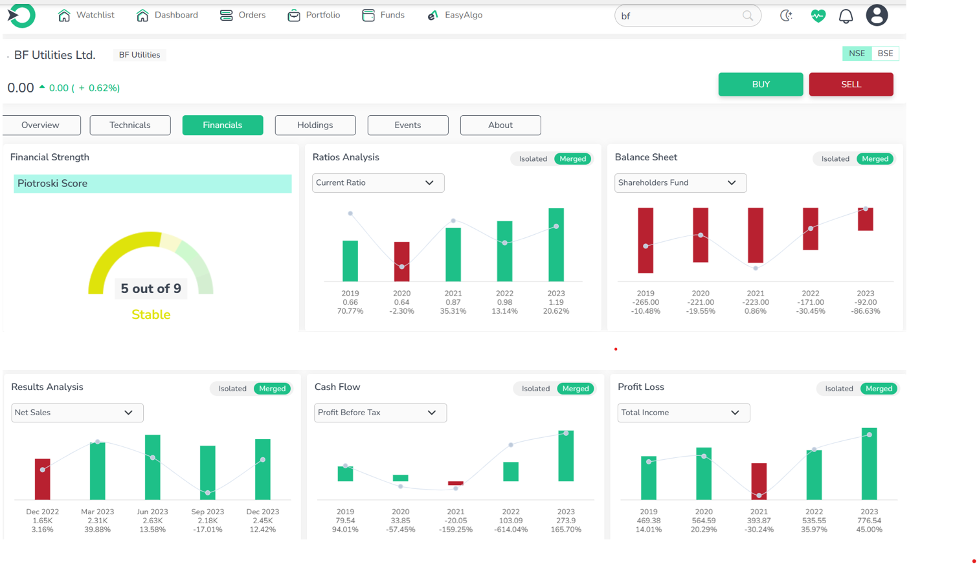Image resolution: width=977 pixels, height=564 pixels.
Task: Click the Portfolio briefcase icon
Action: click(294, 16)
